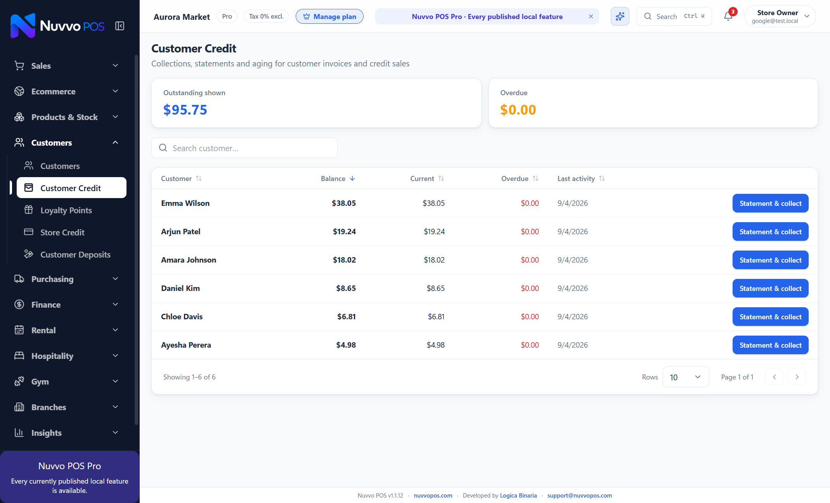This screenshot has height=503, width=830.
Task: Open Logica Binaria footer link
Action: pos(518,495)
